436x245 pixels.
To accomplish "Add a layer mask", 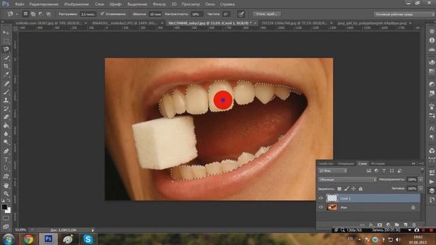I will (379, 225).
